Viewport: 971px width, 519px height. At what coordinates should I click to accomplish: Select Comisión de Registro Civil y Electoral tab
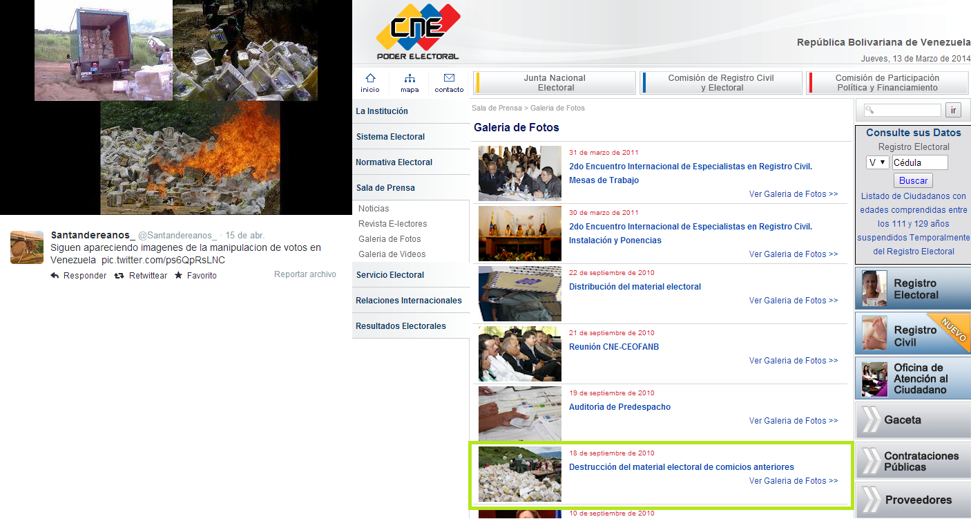(x=721, y=83)
